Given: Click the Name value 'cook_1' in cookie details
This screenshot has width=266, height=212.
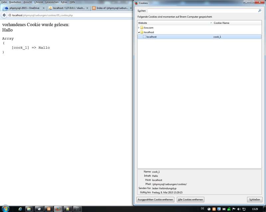Looking at the screenshot, I should (156, 172).
